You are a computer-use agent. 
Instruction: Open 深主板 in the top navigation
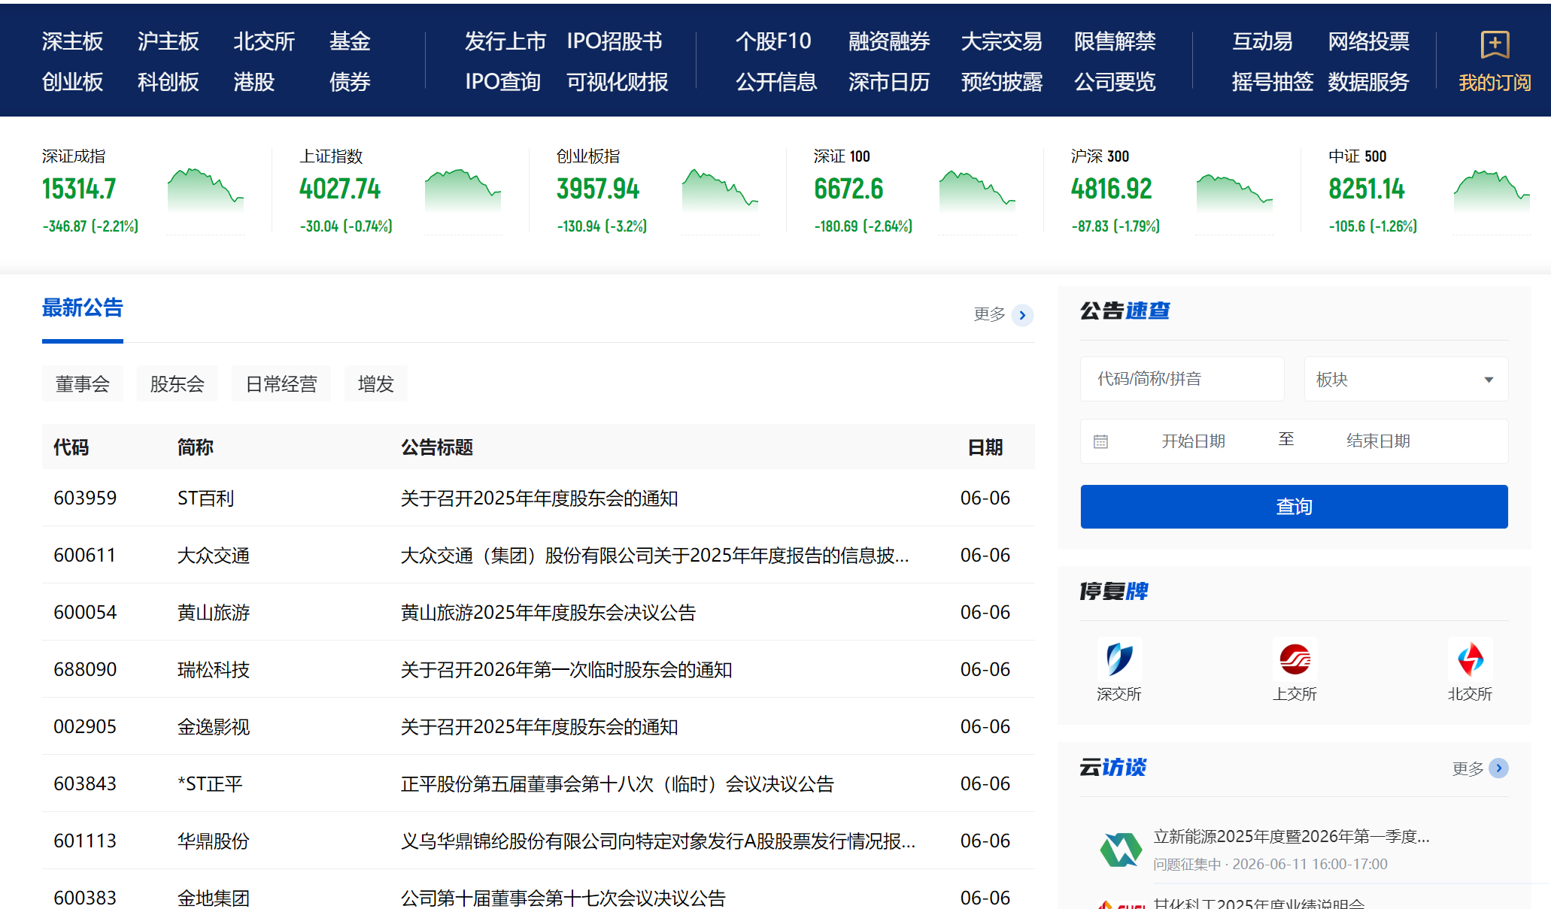(72, 41)
